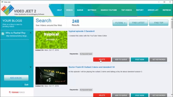The width and height of the screenshot is (173, 97).
Task: Click No Keywords found tag under Doctor Frank video
Action: coord(86,90)
